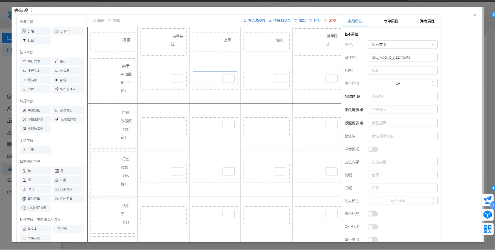Switch to the 列表属性 tab
The image size is (495, 250).
(427, 21)
